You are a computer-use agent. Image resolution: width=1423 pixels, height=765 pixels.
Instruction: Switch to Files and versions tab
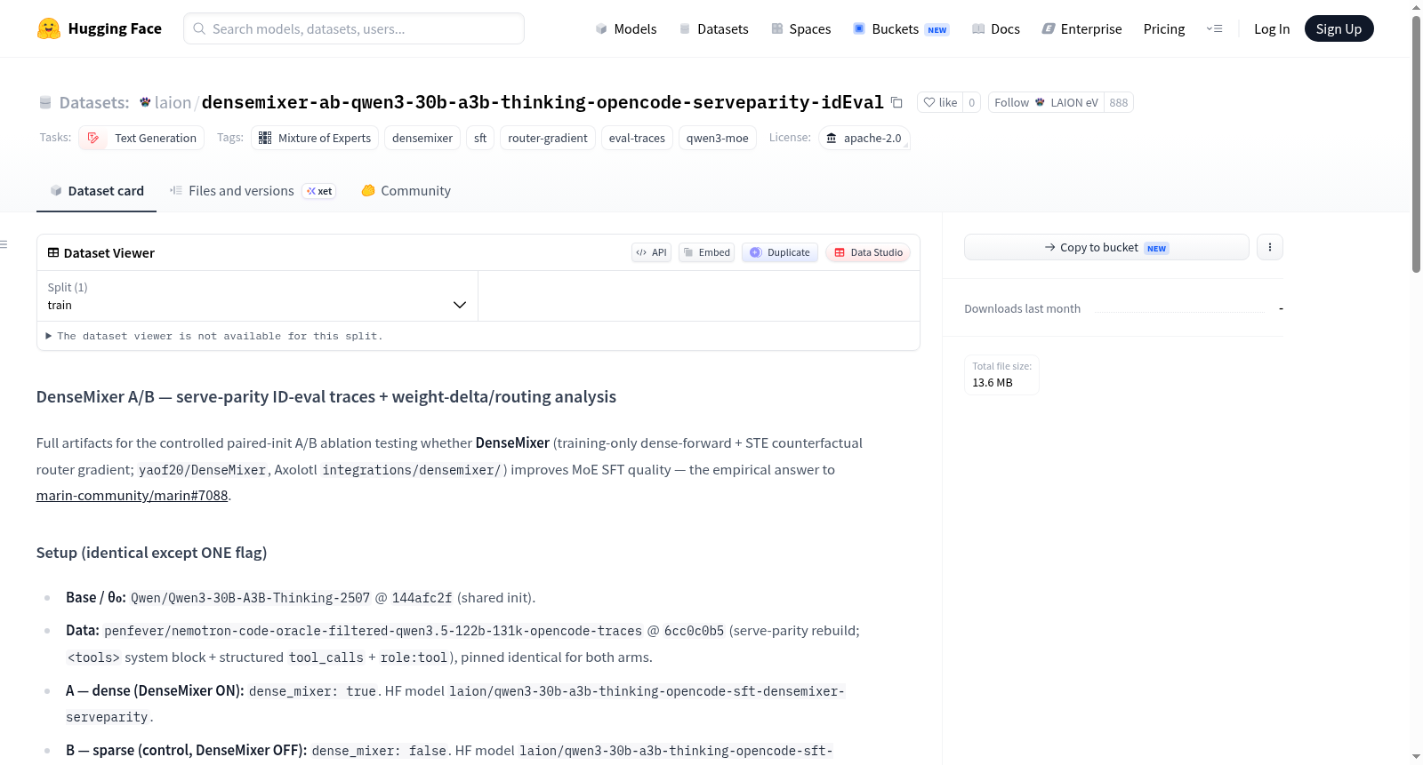click(x=253, y=190)
